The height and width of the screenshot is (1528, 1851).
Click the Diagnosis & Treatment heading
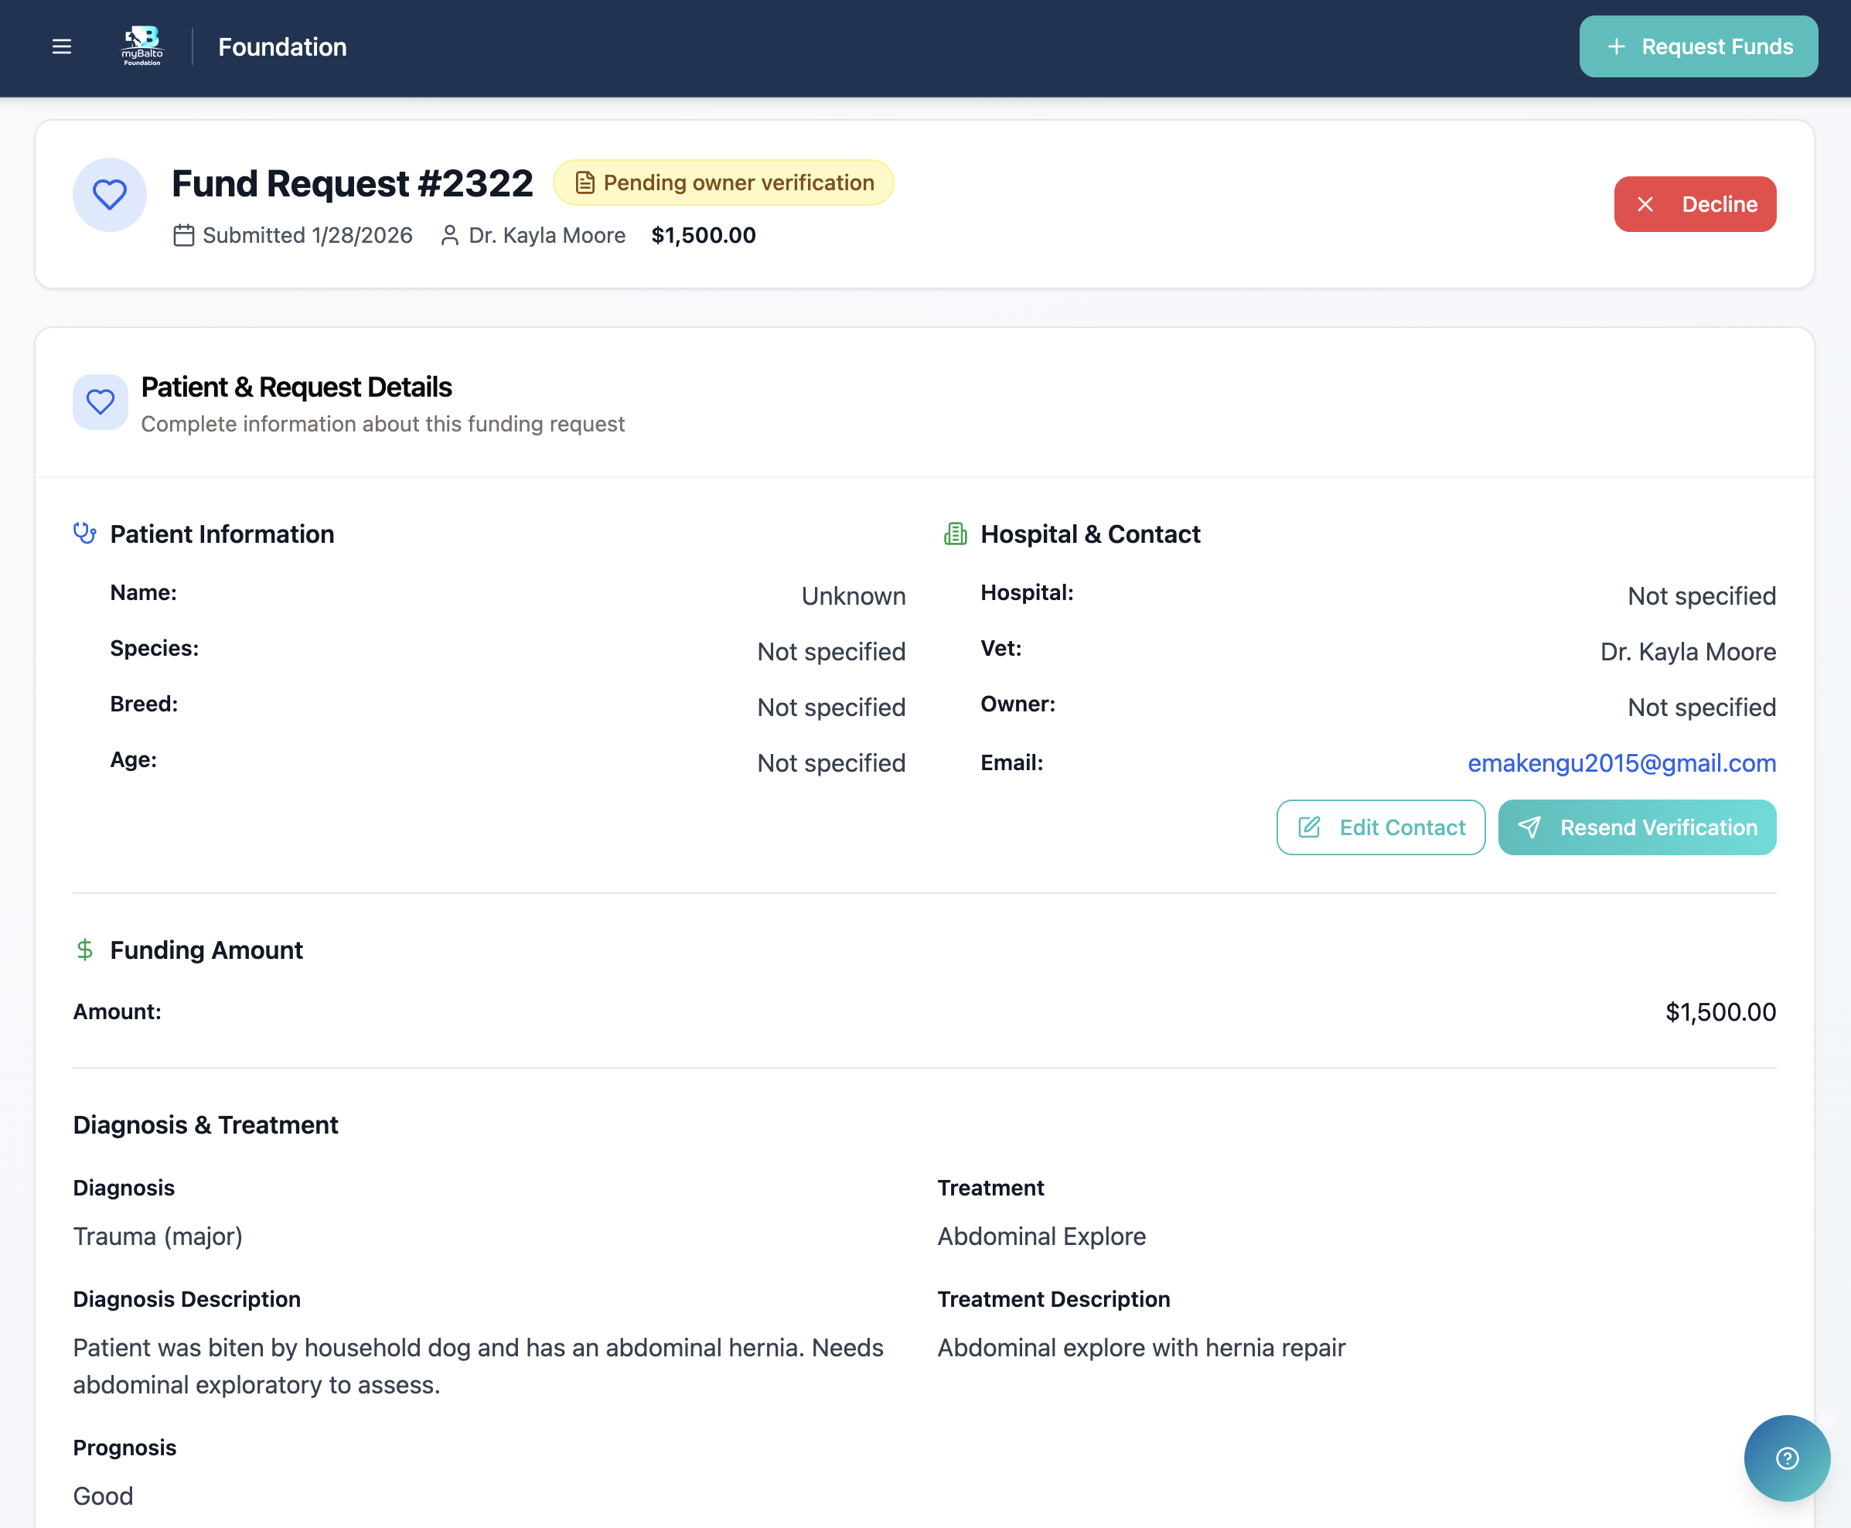click(x=205, y=1125)
